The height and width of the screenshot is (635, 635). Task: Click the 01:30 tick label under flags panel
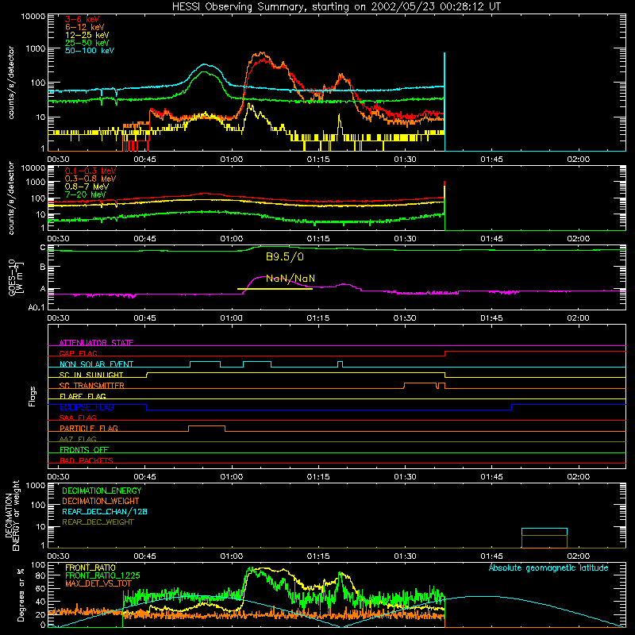point(405,477)
